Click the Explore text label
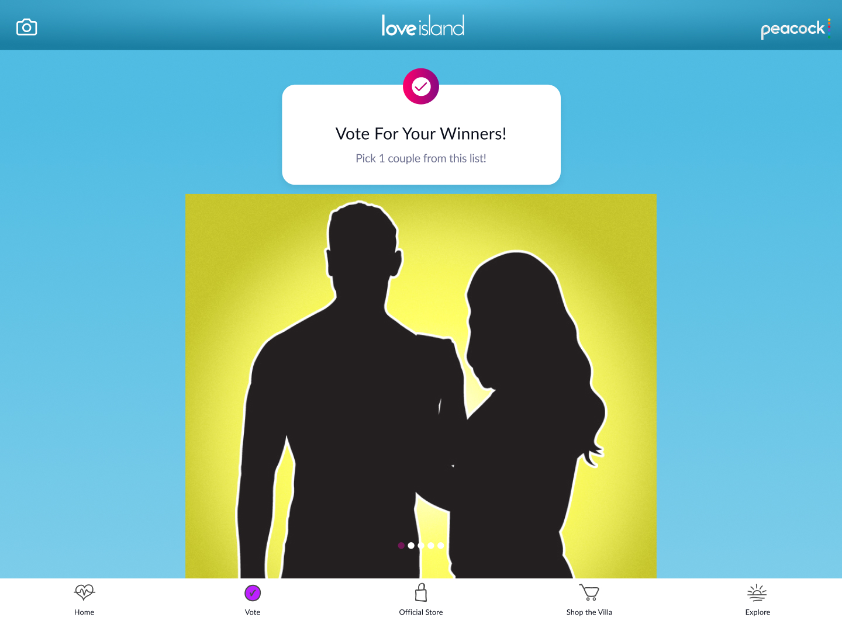842x631 pixels. pos(758,612)
